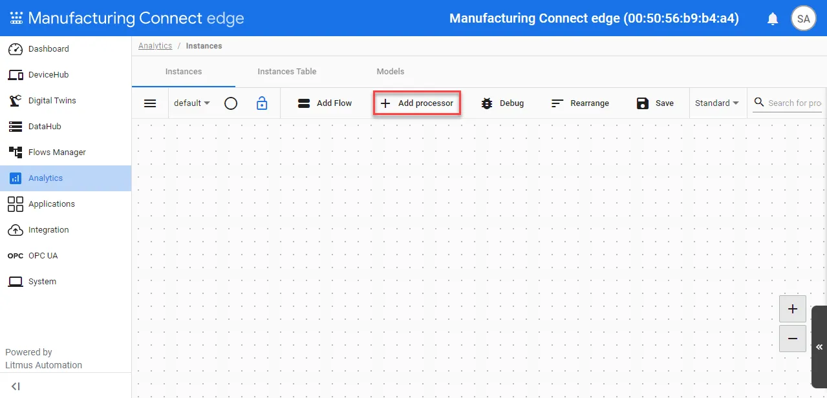Viewport: 827px width, 398px height.
Task: Open Digital Twins section
Action: 65,101
